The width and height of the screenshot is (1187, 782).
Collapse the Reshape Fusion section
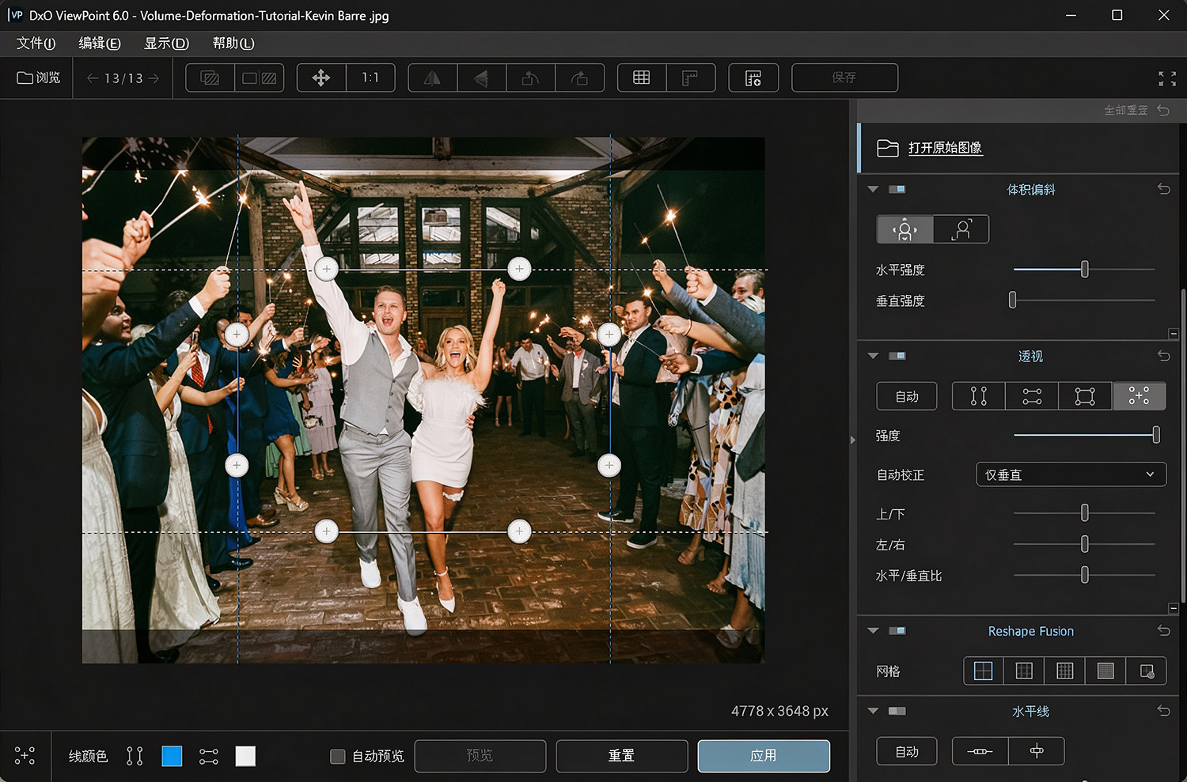[x=873, y=631]
